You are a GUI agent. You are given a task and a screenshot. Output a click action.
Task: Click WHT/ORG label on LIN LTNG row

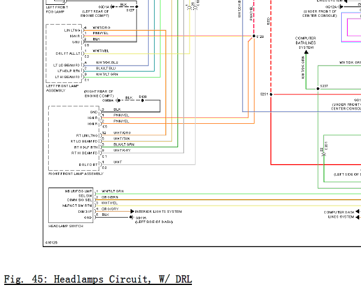101,28
